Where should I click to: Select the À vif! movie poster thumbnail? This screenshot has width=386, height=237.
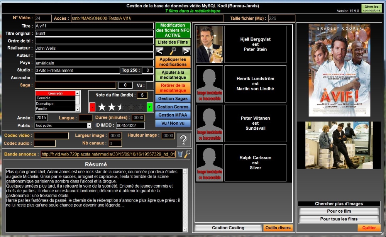click(x=339, y=70)
